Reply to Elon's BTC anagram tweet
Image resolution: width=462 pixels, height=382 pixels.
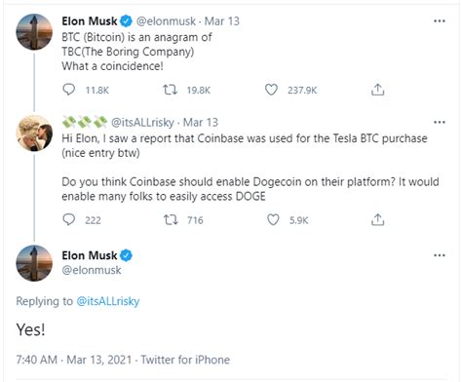coord(68,90)
